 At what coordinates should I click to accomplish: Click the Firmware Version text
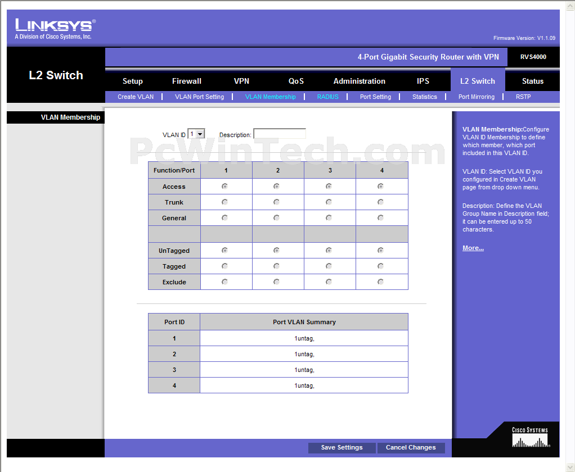[524, 38]
